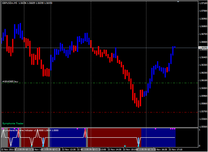Click price scale value 1.57165

coord(203,3)
